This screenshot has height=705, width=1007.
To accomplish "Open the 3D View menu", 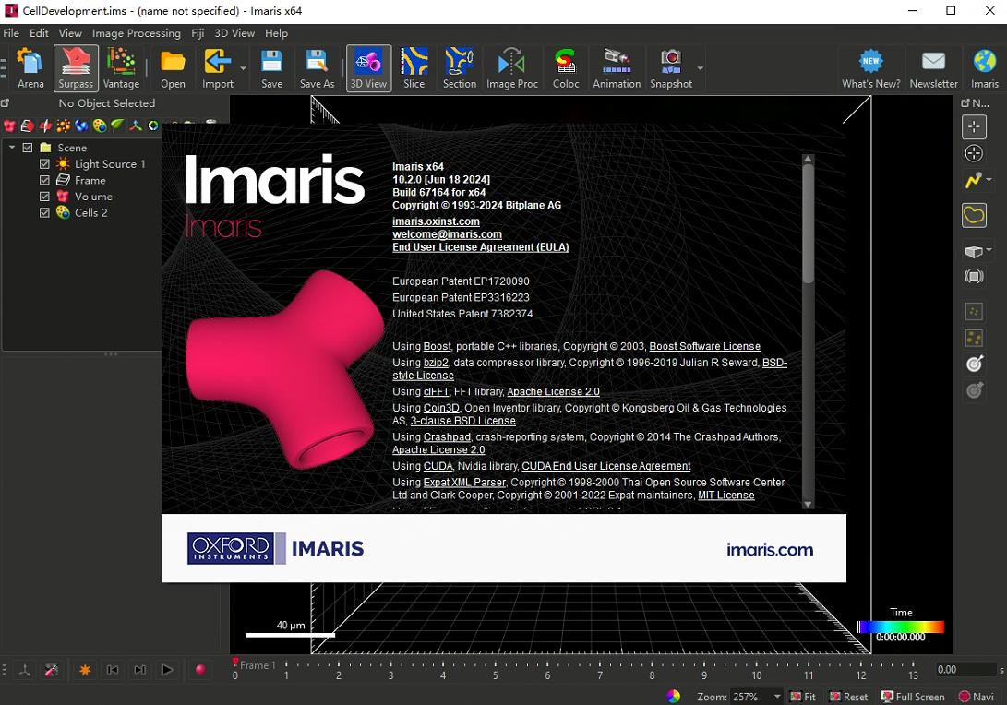I will click(234, 32).
